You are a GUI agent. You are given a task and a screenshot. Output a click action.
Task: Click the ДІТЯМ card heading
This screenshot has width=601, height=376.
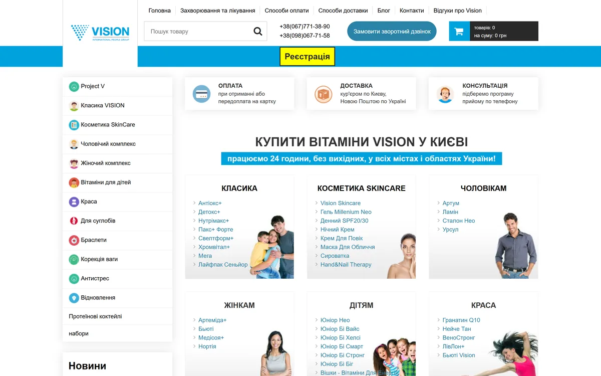(x=362, y=305)
